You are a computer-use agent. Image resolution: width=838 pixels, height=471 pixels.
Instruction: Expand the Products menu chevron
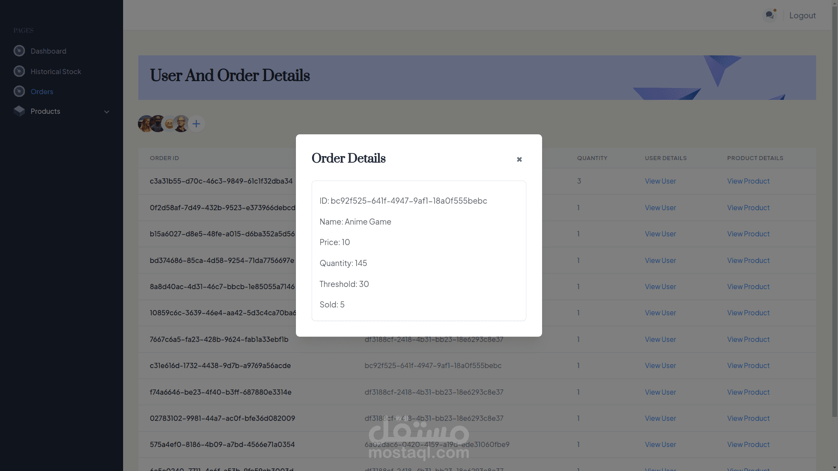click(x=106, y=112)
